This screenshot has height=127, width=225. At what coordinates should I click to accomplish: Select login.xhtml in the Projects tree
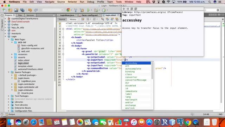click(x=23, y=63)
